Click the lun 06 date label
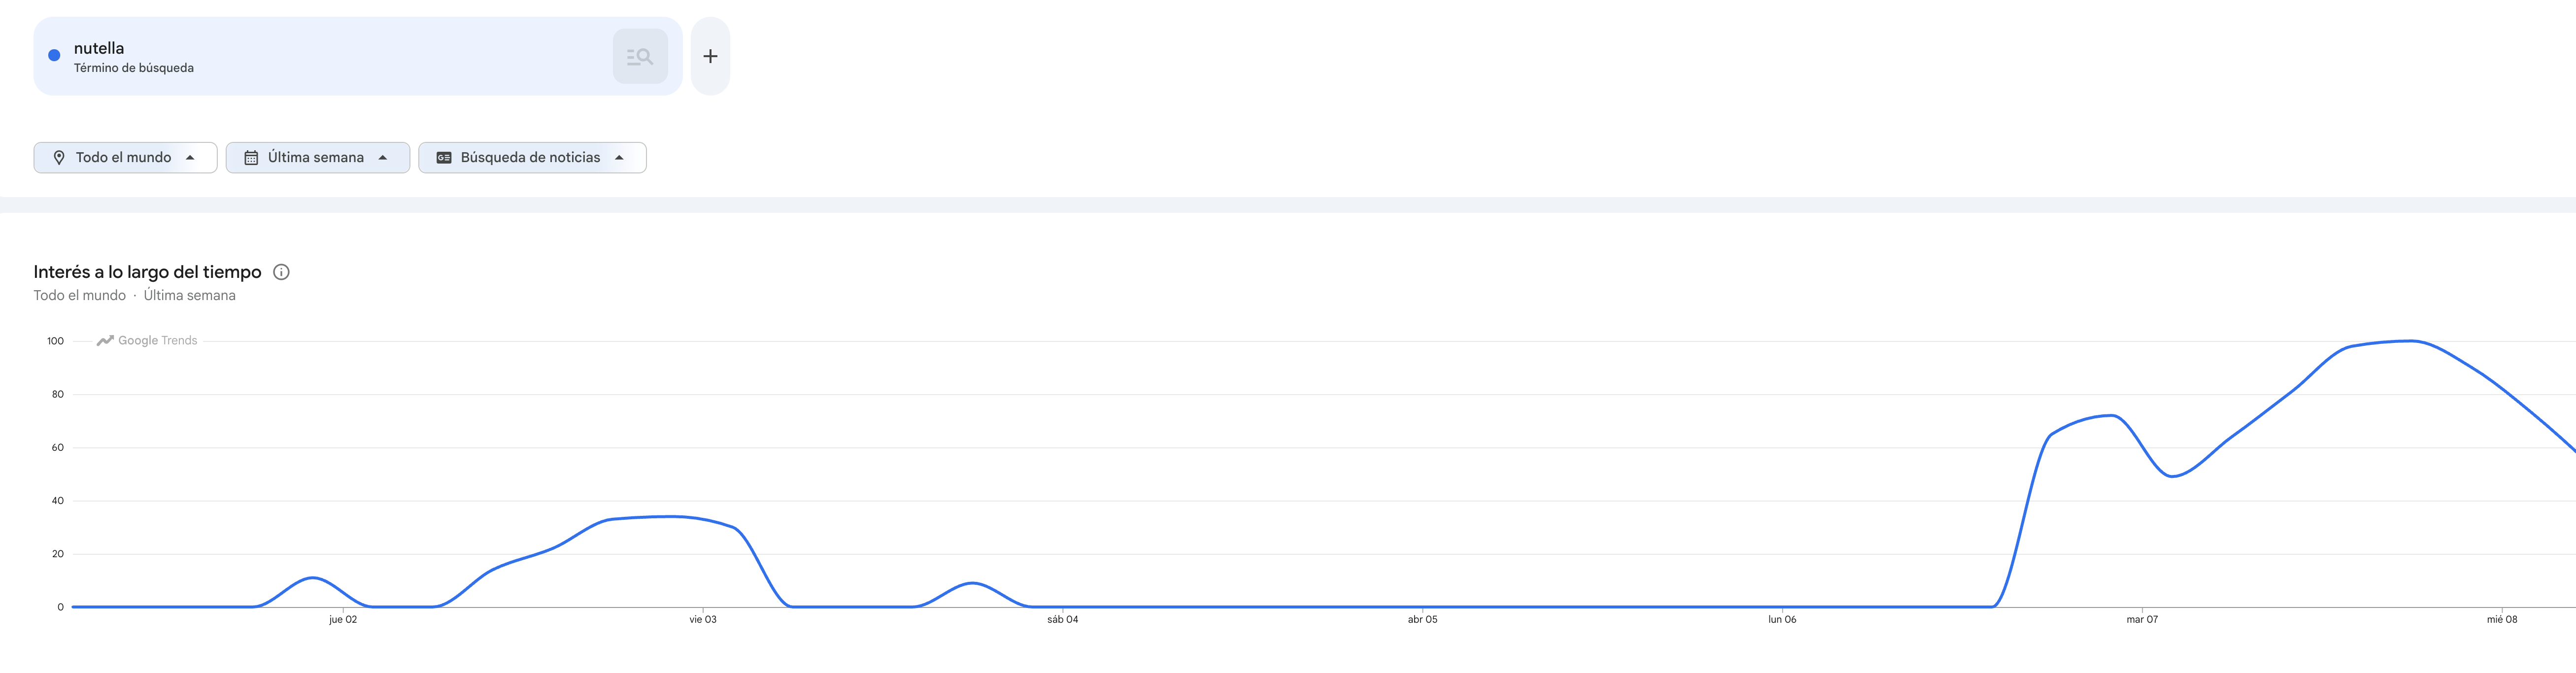 [x=1782, y=620]
